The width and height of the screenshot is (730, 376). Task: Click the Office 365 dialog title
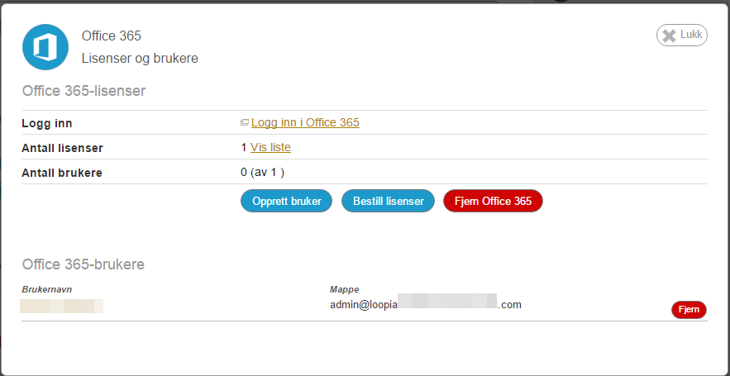pyautogui.click(x=112, y=36)
